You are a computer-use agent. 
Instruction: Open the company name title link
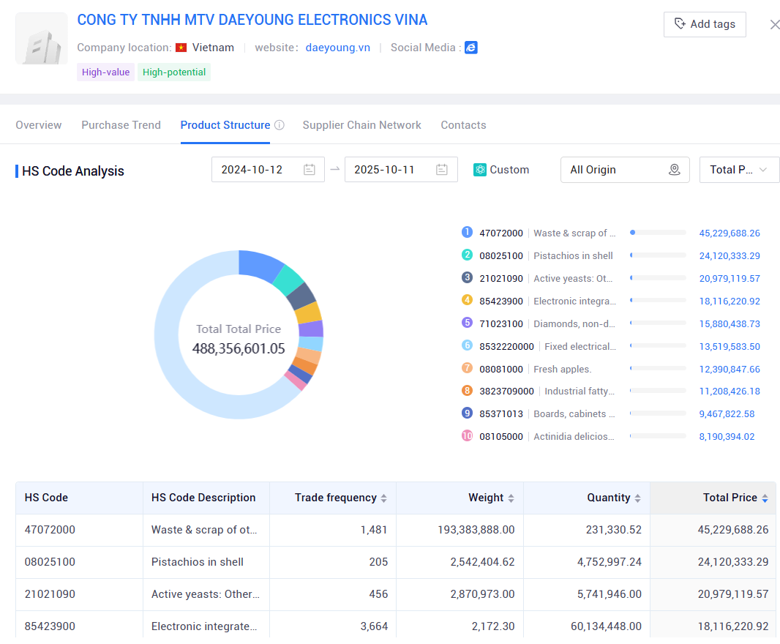tap(252, 20)
